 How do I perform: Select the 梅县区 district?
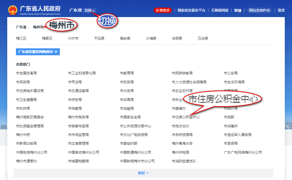coord(47,38)
